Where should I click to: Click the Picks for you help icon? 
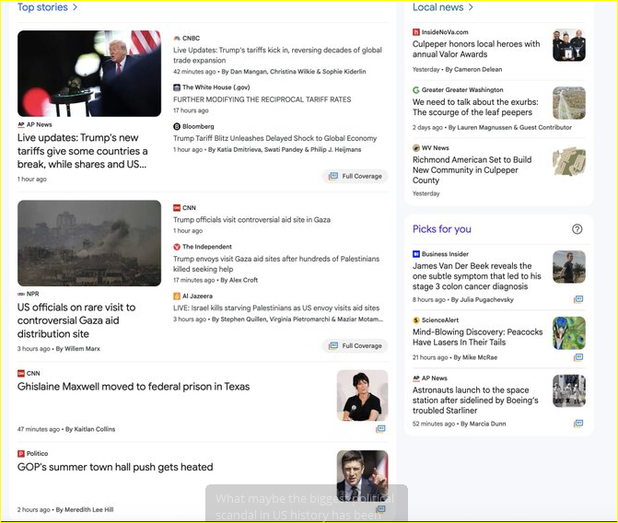pyautogui.click(x=577, y=229)
